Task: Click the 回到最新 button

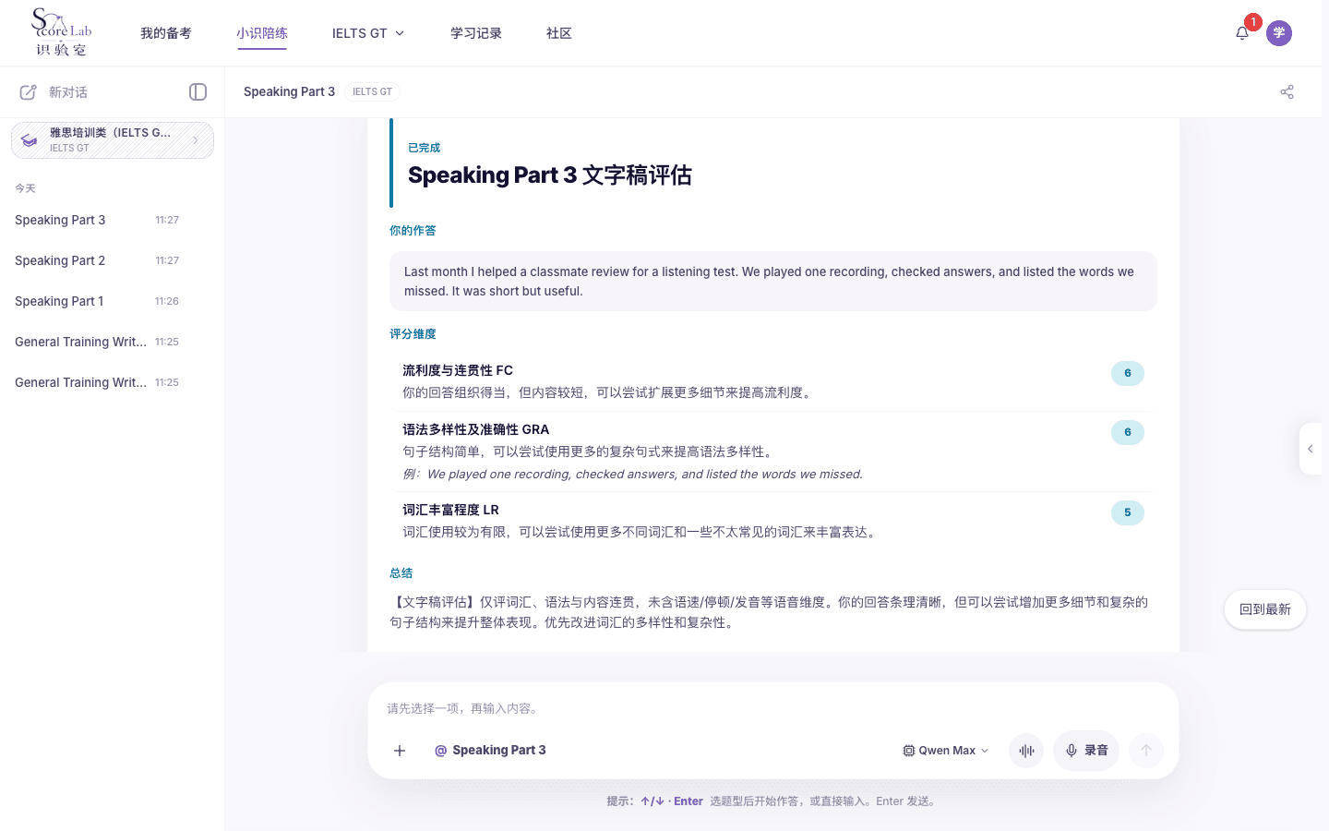Action: 1265,609
